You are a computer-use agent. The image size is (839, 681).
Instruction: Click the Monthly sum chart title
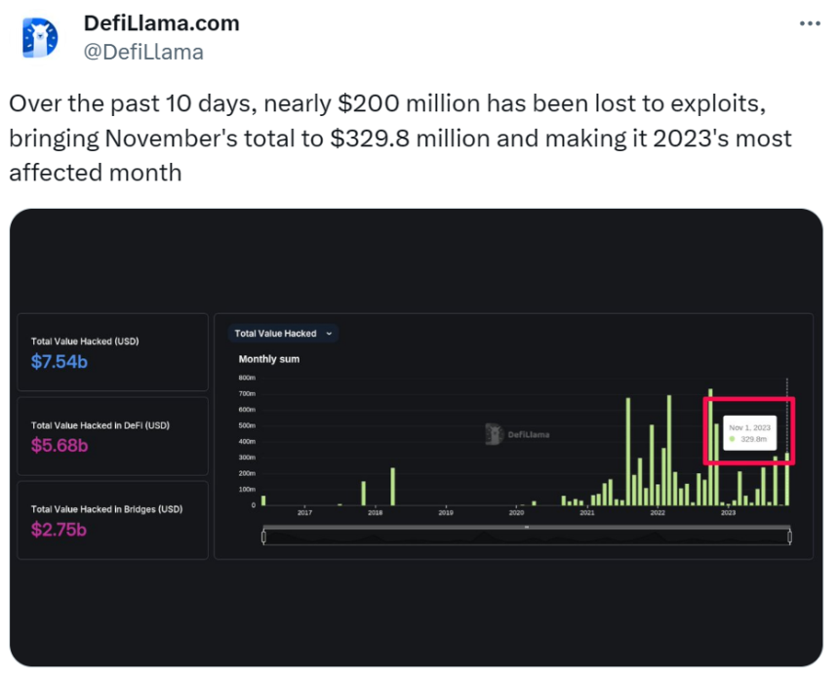(x=269, y=359)
